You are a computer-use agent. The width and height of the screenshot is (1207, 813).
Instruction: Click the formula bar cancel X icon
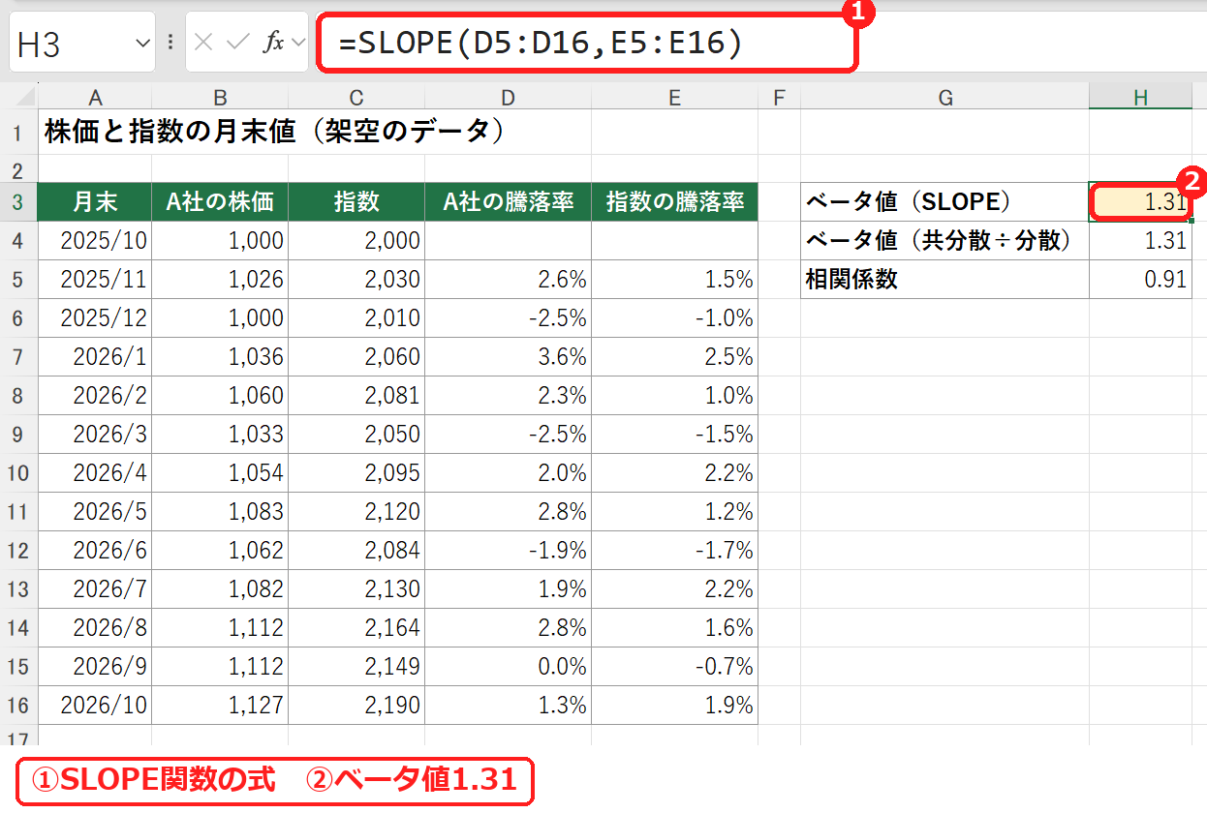[202, 43]
